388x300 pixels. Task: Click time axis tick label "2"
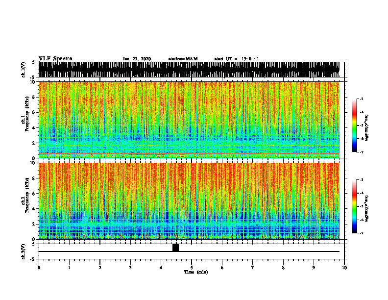[x=100, y=268]
